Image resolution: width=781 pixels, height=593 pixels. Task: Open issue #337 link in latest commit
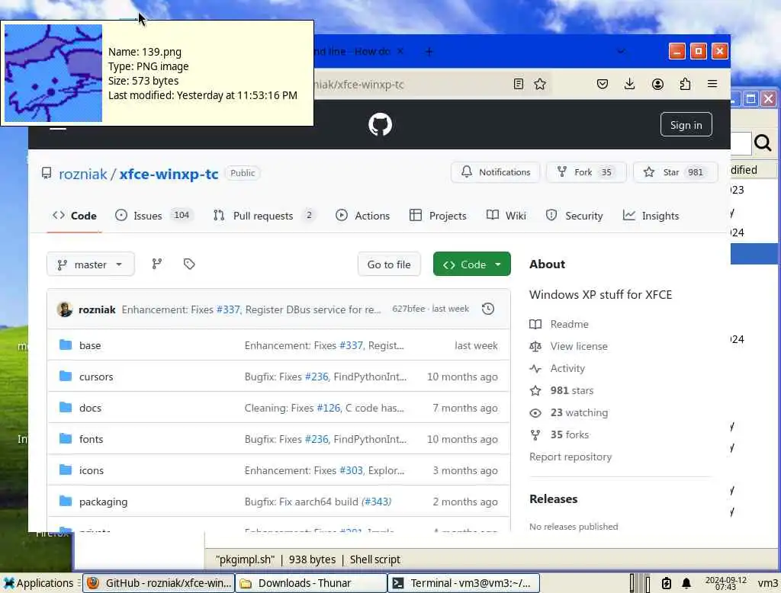click(229, 309)
